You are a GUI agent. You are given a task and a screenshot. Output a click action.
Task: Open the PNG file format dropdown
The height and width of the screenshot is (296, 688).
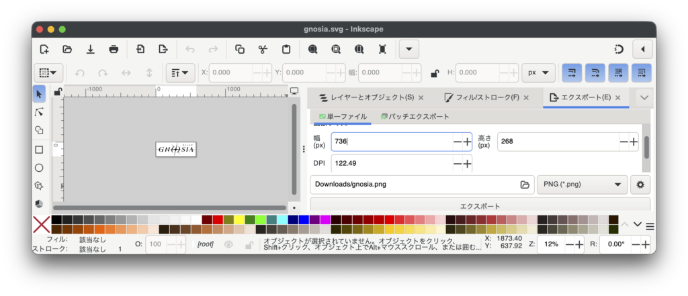(x=582, y=185)
